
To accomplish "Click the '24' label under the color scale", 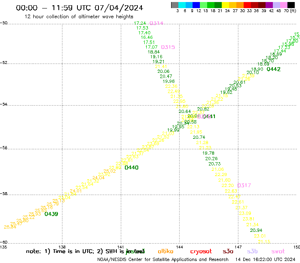I will tap(227, 11).
